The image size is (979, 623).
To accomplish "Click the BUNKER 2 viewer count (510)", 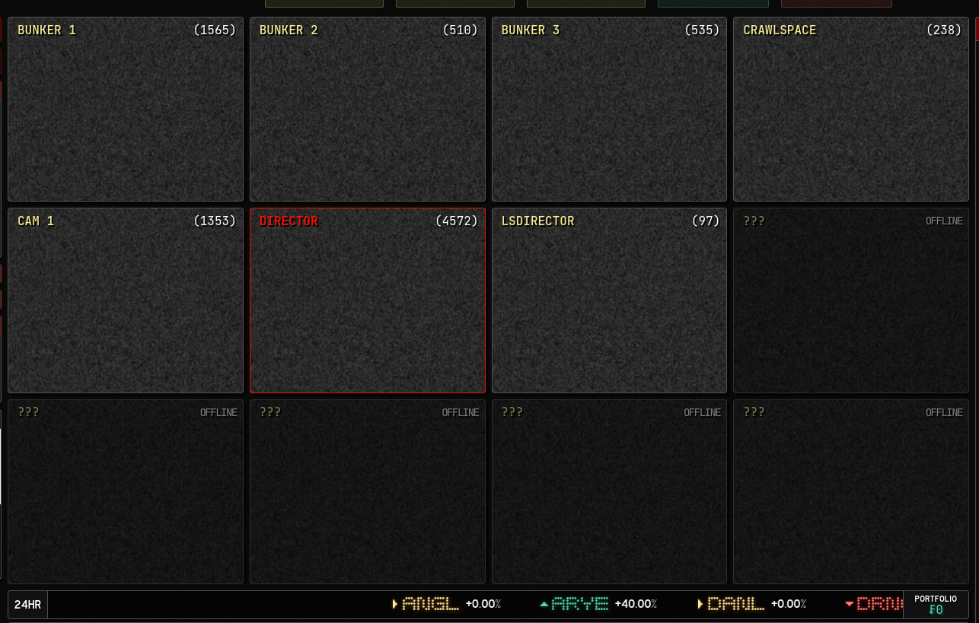I will pos(460,30).
